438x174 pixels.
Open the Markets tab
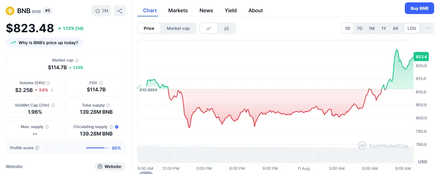coord(178,10)
